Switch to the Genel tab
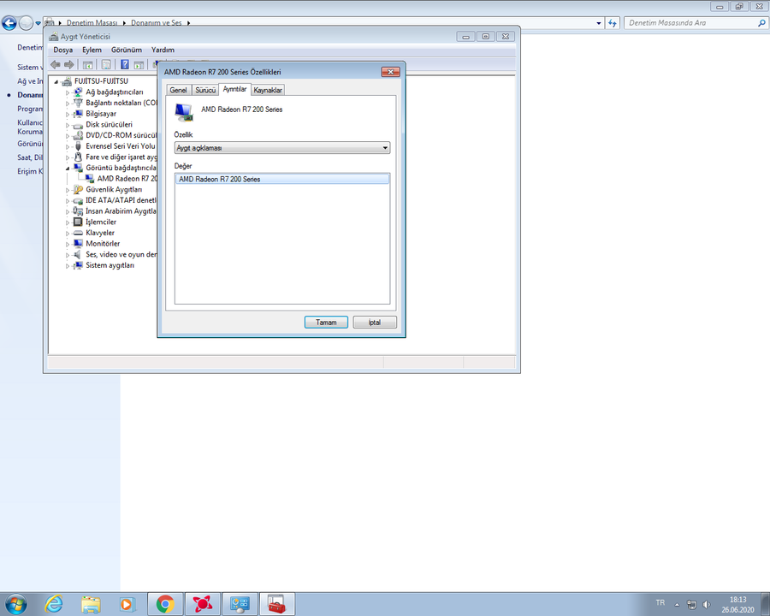Image resolution: width=770 pixels, height=616 pixels. click(x=178, y=90)
